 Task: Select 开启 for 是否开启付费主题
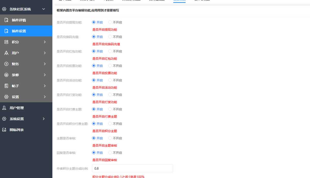click(97, 109)
